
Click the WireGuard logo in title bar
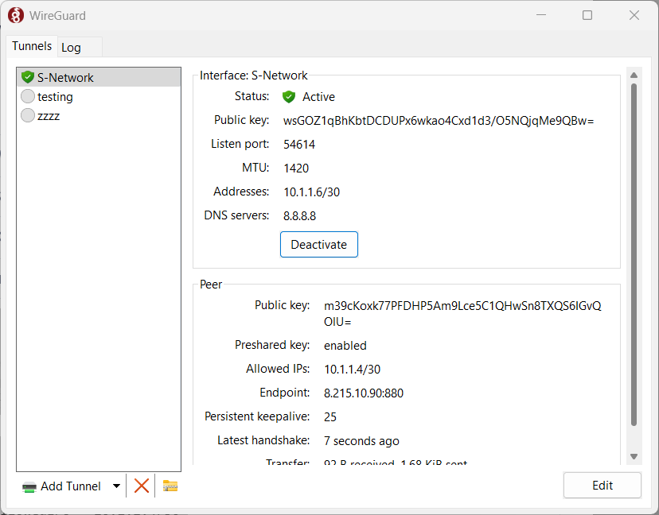tap(16, 16)
